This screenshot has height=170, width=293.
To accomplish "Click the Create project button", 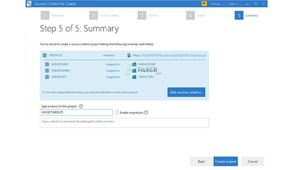I will (x=225, y=161).
